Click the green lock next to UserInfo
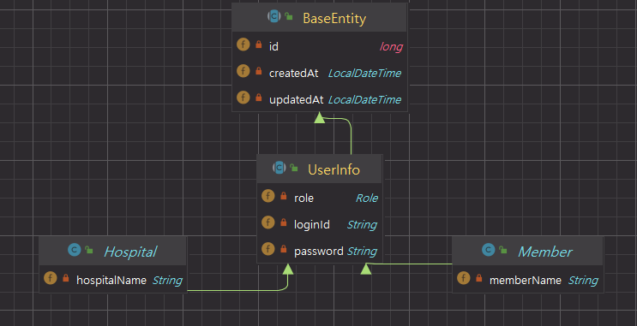 pos(294,168)
